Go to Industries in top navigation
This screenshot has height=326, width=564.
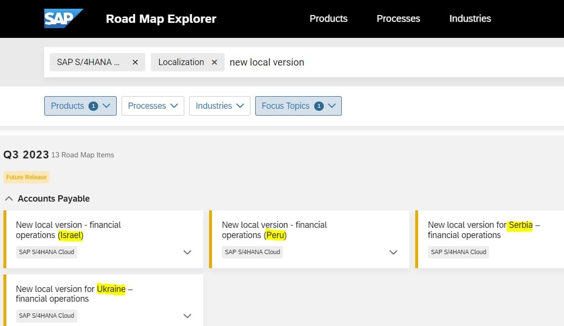pos(470,18)
